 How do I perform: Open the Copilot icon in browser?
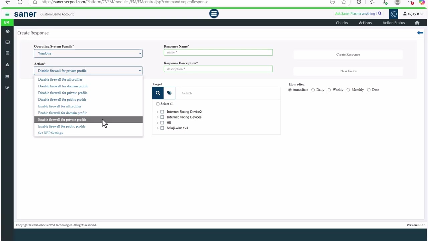[422, 2]
